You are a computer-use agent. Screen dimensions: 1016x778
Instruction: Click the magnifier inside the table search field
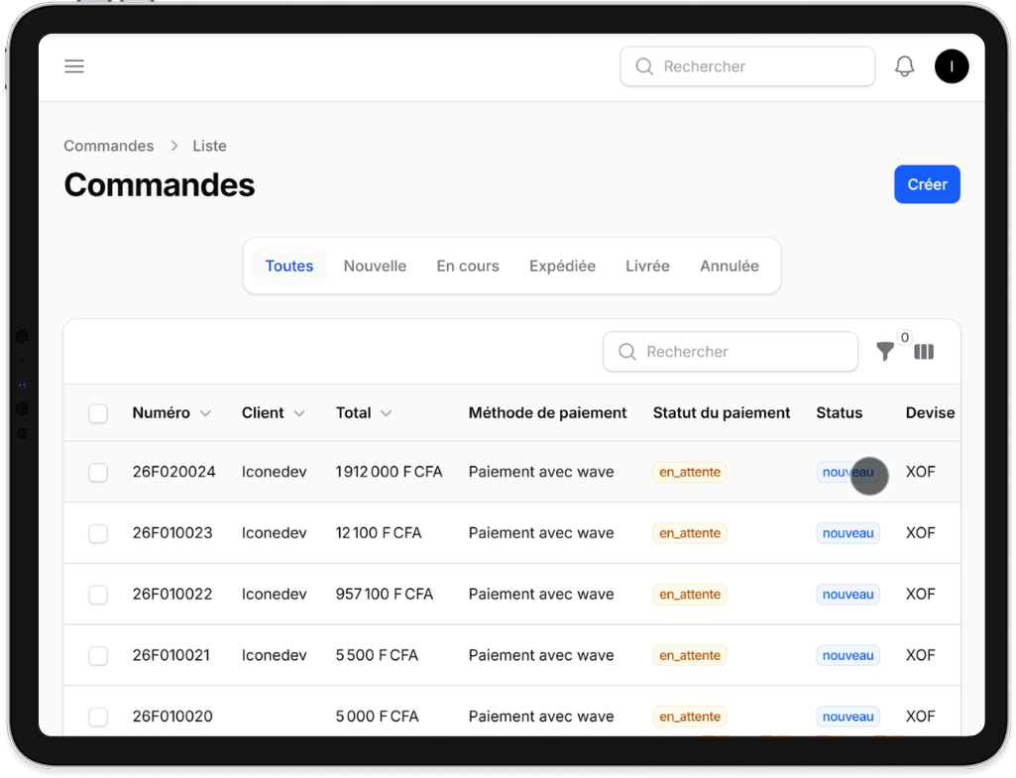coord(626,352)
